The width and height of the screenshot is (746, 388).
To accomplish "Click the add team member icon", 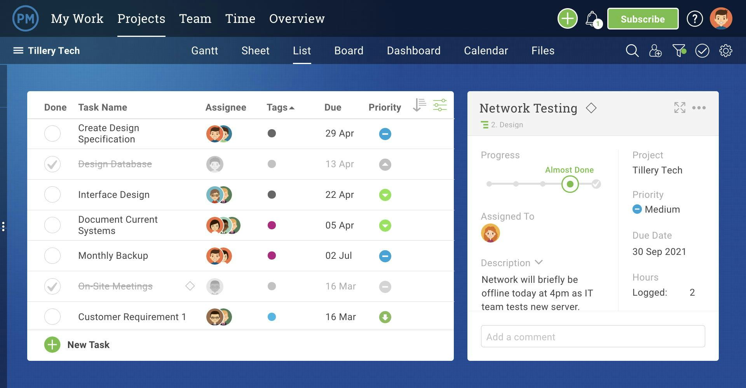I will pyautogui.click(x=655, y=51).
